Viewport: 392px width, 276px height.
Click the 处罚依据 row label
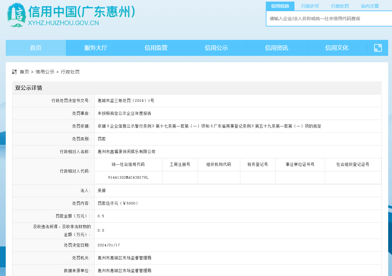[x=81, y=126]
